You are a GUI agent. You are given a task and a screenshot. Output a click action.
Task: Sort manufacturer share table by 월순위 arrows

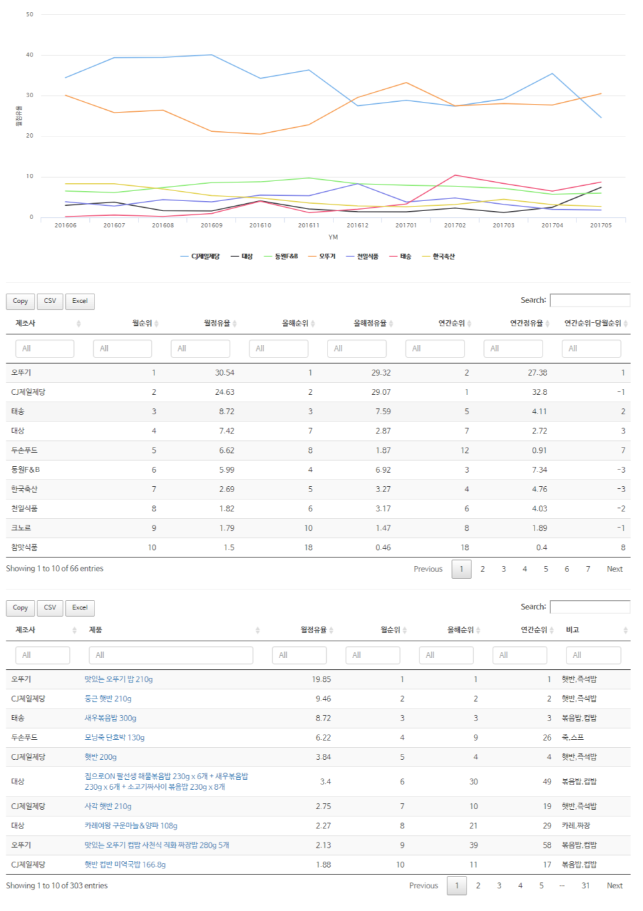(x=156, y=324)
